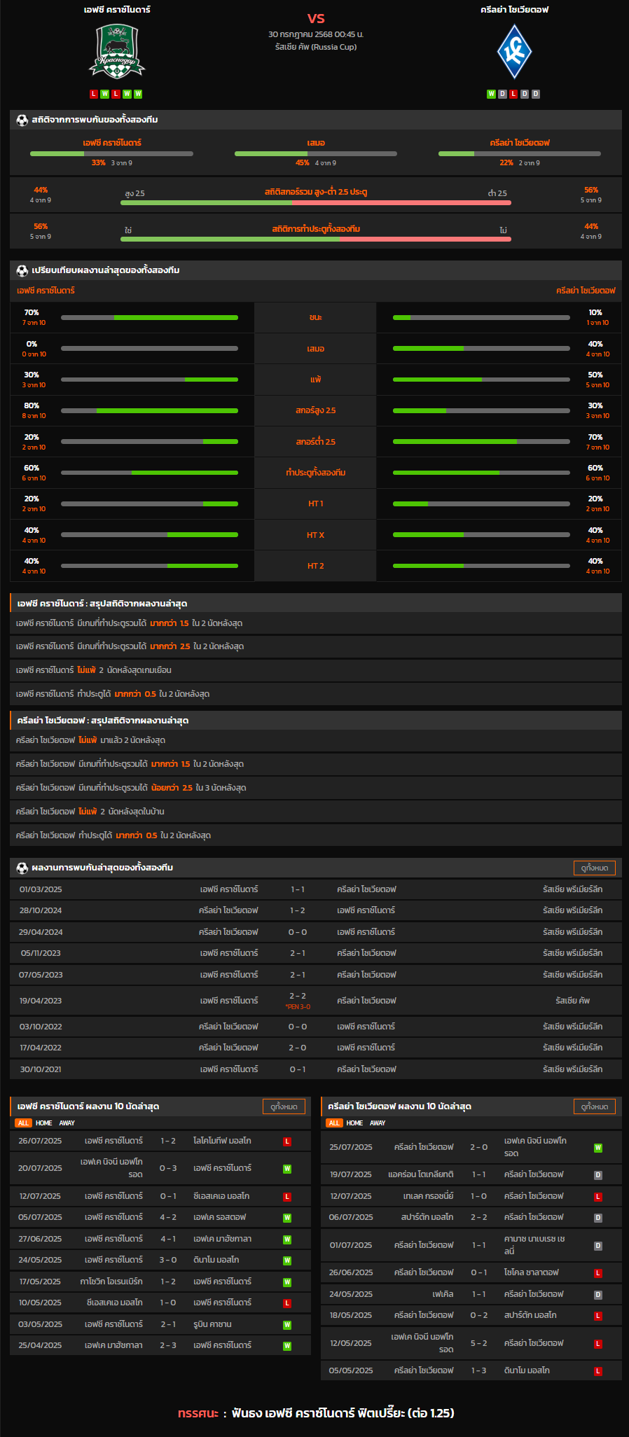The height and width of the screenshot is (1437, 629).
Task: Click red L form badge under Krylya Sovetov logo
Action: (513, 94)
